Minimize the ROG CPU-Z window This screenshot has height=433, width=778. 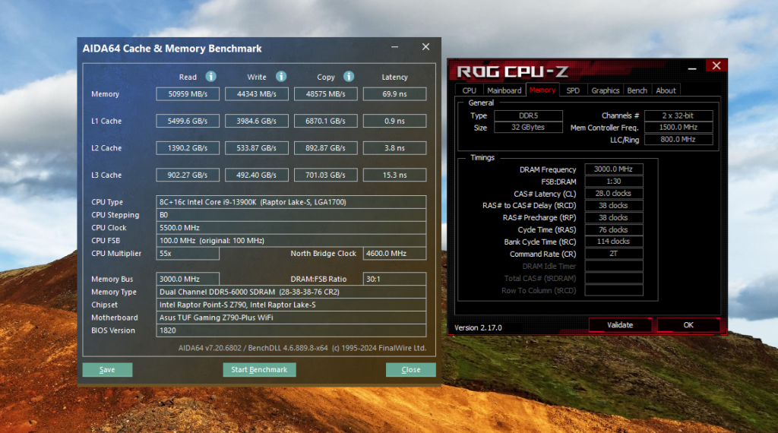point(692,67)
